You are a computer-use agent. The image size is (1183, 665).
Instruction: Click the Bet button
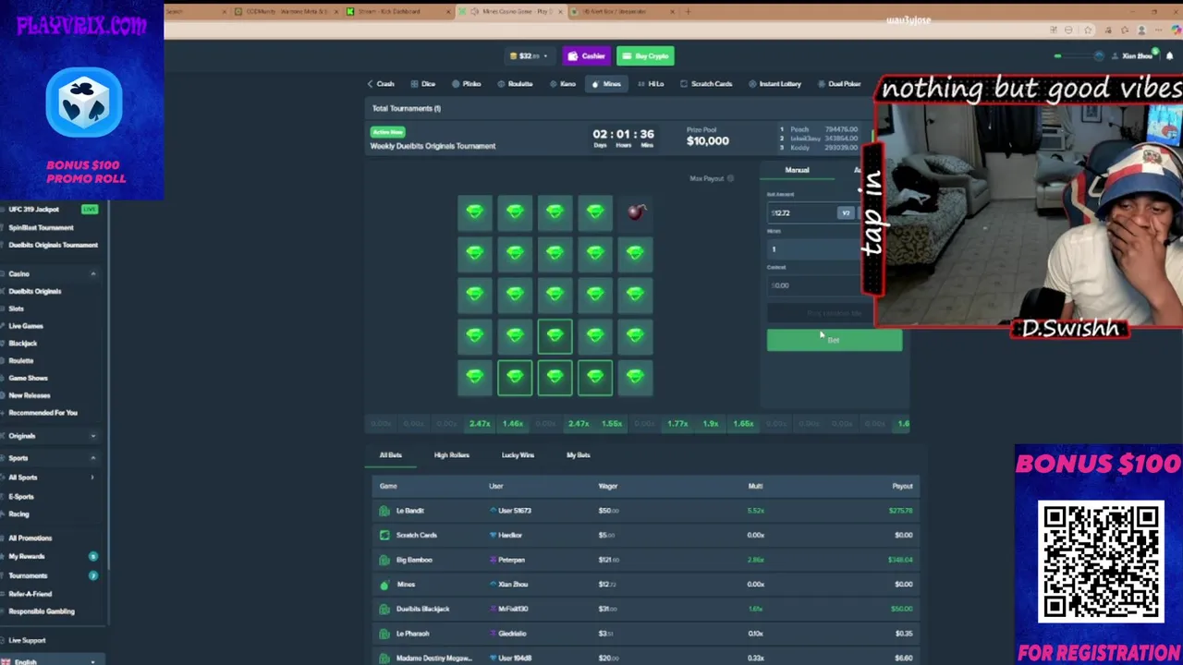834,340
